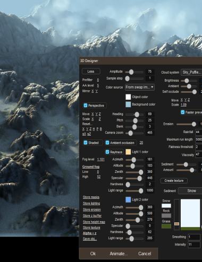
Task: Click the Less button
Action: coord(91,71)
